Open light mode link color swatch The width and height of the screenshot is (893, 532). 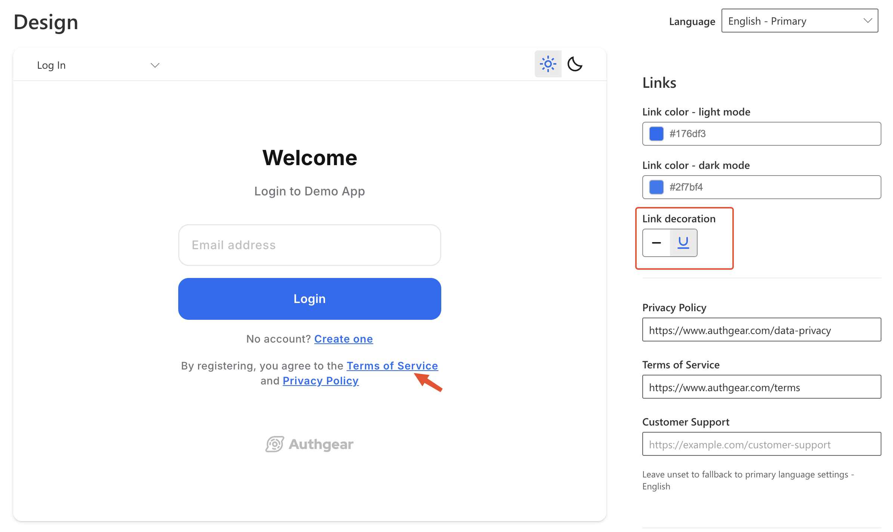(x=656, y=134)
